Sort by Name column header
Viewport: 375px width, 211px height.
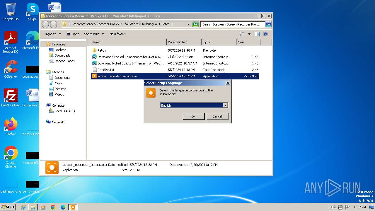point(127,42)
